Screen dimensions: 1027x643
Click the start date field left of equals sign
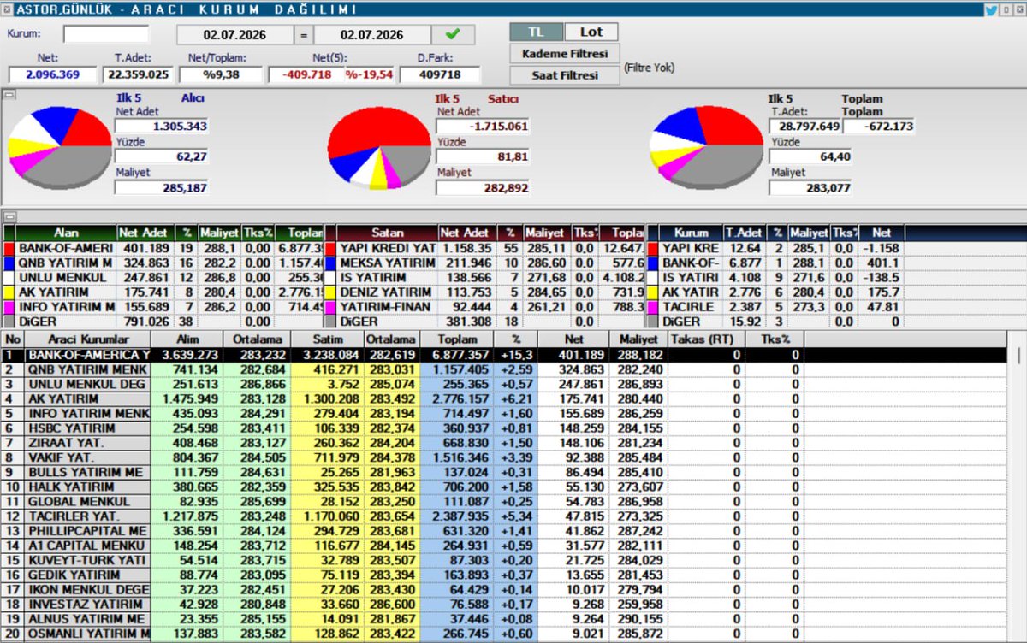tap(234, 35)
